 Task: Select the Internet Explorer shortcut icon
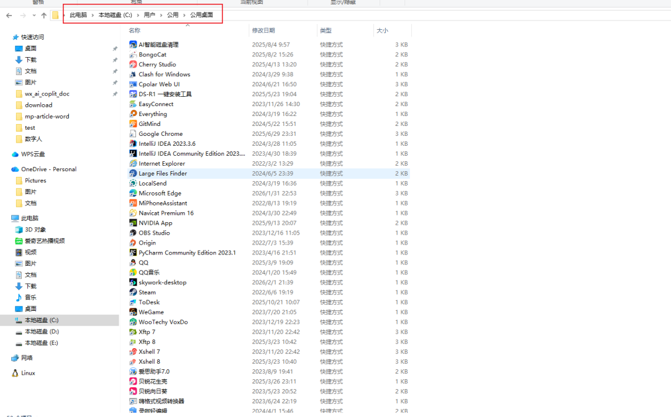click(133, 163)
